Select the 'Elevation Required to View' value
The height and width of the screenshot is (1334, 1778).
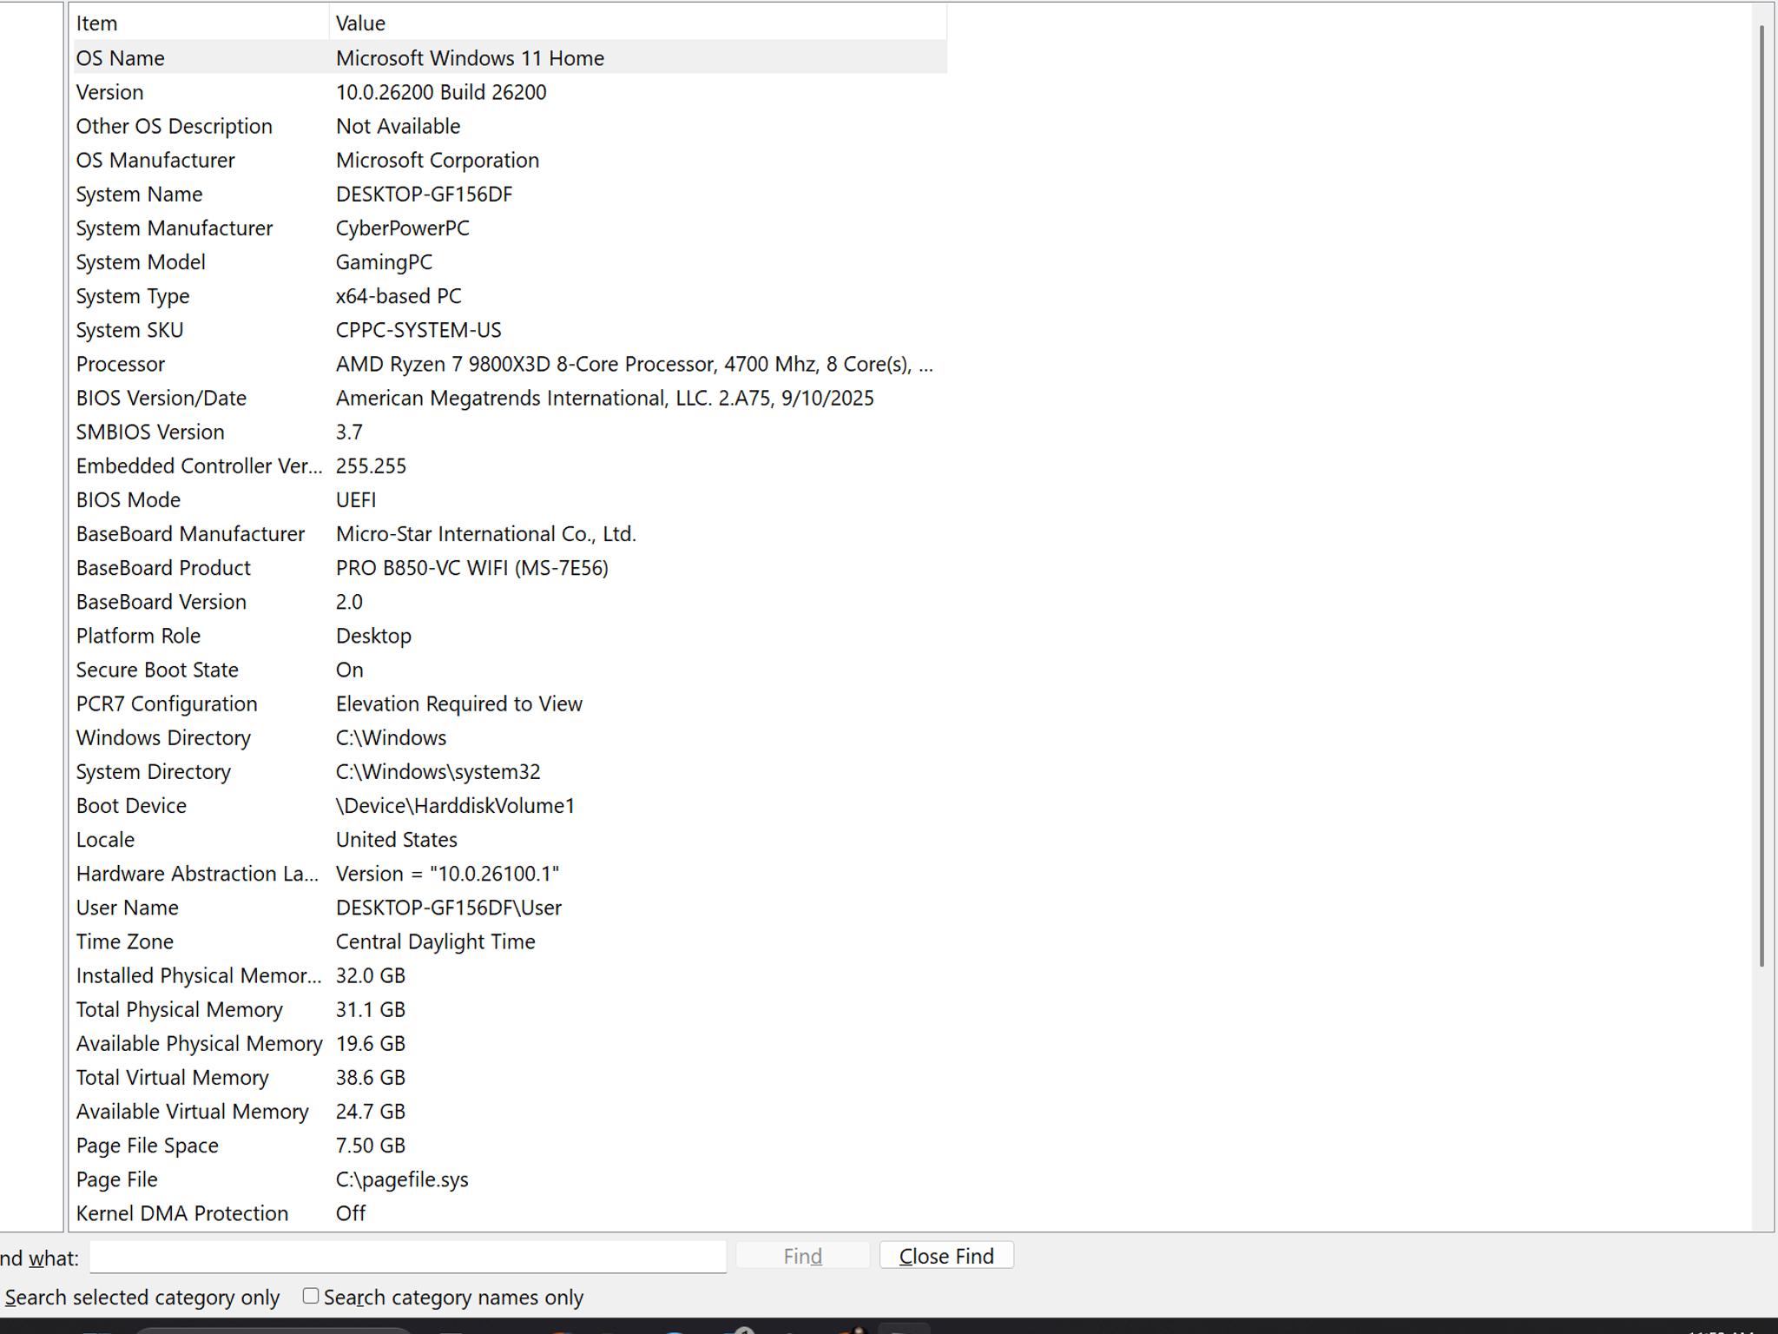[x=458, y=703]
